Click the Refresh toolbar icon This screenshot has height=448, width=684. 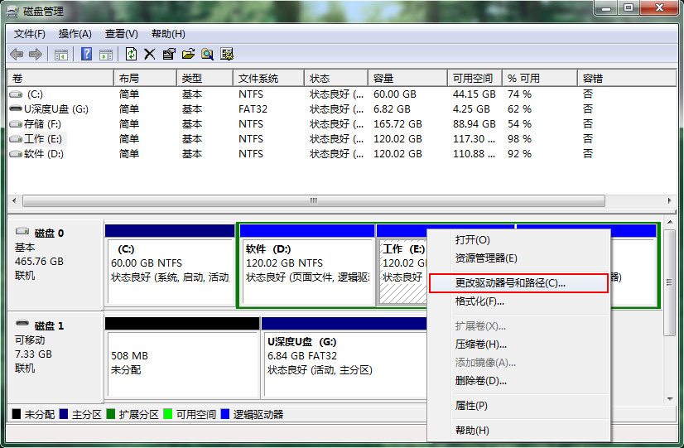point(131,55)
